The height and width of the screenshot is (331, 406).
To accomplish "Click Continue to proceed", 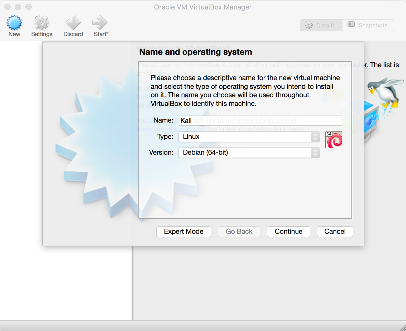I will (289, 232).
